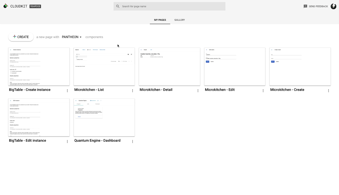Open BigTable - Edit instance thumbnail

(39, 118)
